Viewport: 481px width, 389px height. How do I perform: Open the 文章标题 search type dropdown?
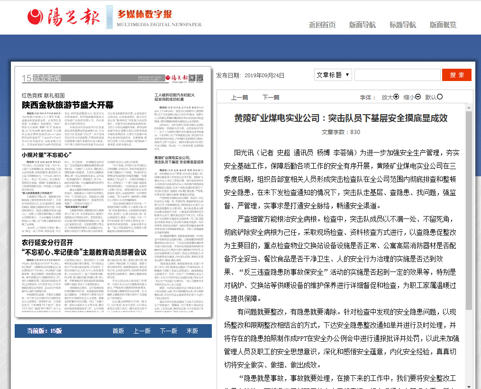click(333, 75)
